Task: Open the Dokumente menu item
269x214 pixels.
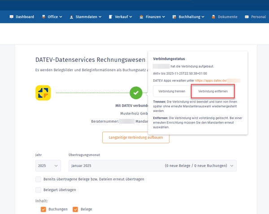Action: click(x=224, y=17)
